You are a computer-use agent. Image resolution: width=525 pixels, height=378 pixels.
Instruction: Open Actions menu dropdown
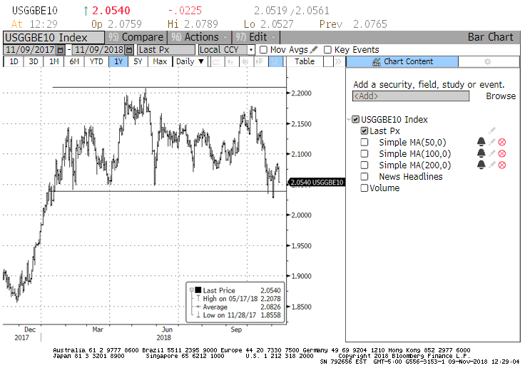200,37
